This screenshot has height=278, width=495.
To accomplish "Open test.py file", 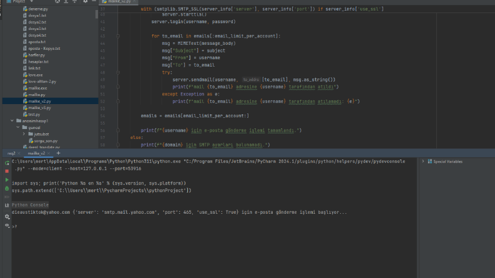I will pyautogui.click(x=34, y=115).
